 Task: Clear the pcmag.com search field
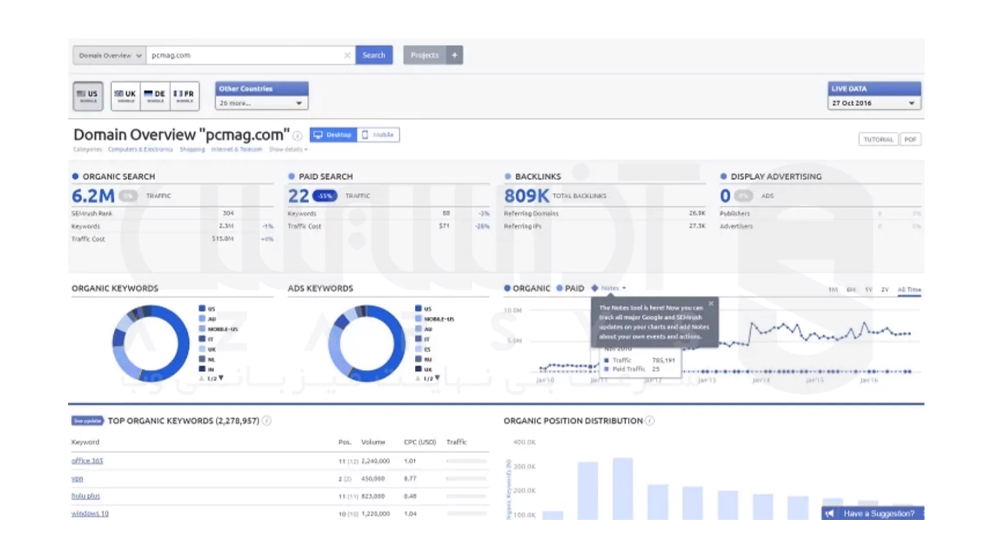coord(347,55)
